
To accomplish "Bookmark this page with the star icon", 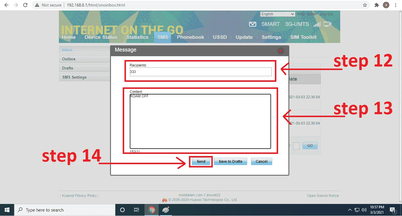I will click(x=365, y=5).
